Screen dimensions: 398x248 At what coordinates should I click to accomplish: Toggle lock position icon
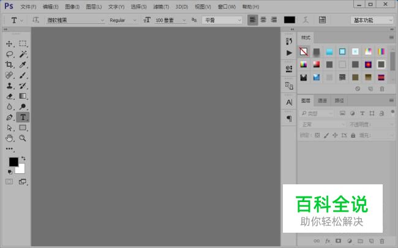tap(336, 135)
